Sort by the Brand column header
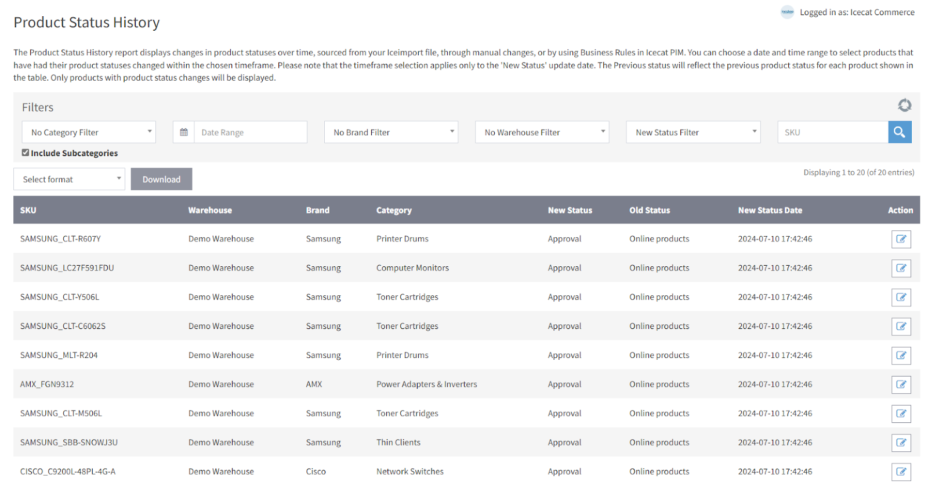The width and height of the screenshot is (928, 485). (317, 210)
